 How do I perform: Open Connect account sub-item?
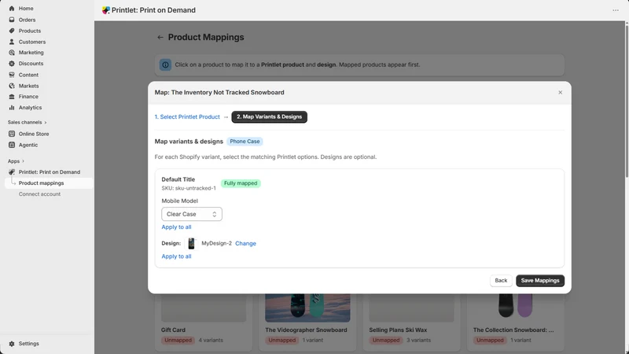[x=40, y=194]
